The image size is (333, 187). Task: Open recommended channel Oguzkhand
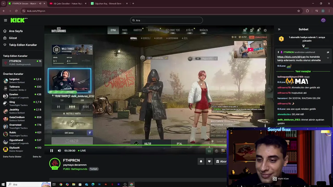(22, 142)
